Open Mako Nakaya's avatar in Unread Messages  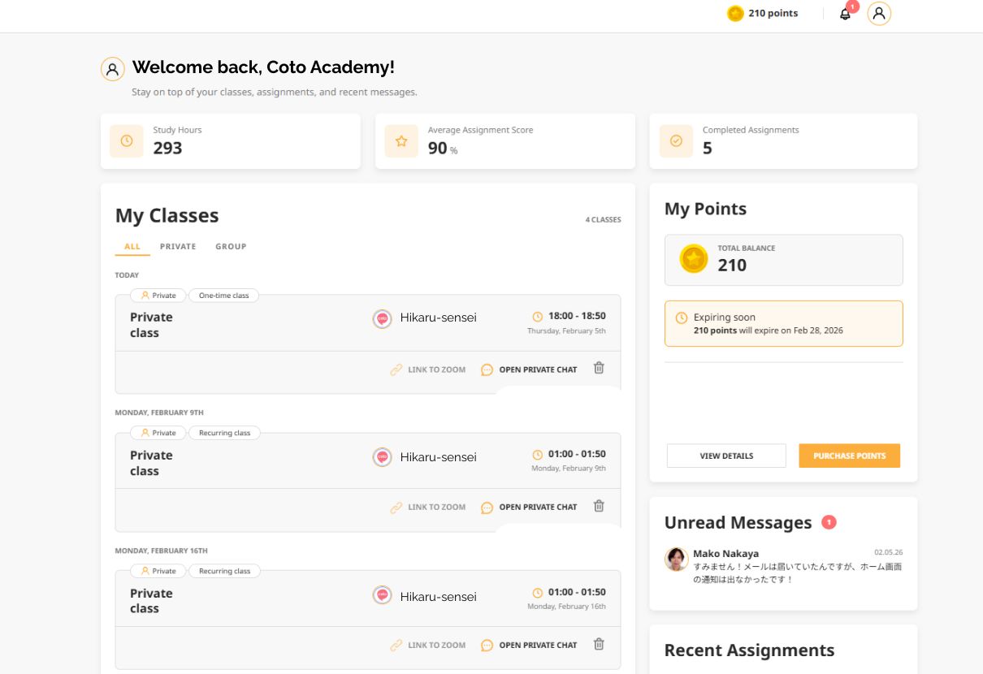pyautogui.click(x=676, y=560)
